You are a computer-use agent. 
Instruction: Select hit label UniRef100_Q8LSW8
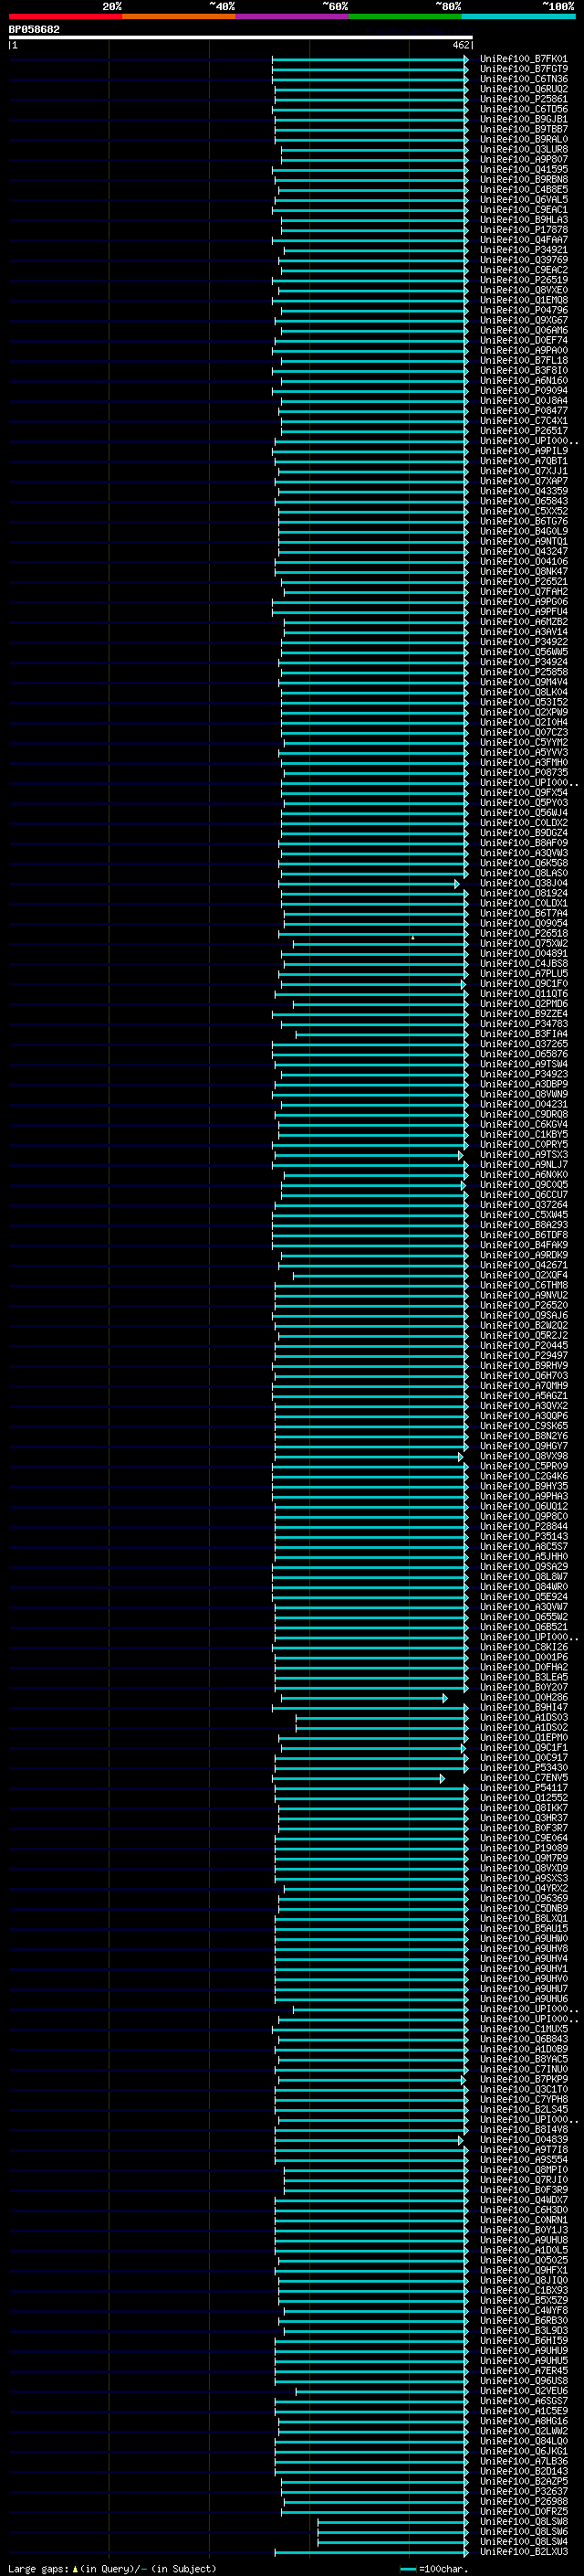click(524, 2521)
